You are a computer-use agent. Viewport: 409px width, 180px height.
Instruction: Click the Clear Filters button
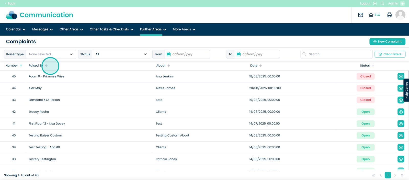[x=390, y=54]
